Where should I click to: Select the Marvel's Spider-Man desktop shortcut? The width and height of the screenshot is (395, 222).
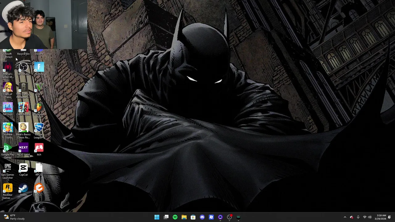pyautogui.click(x=8, y=70)
